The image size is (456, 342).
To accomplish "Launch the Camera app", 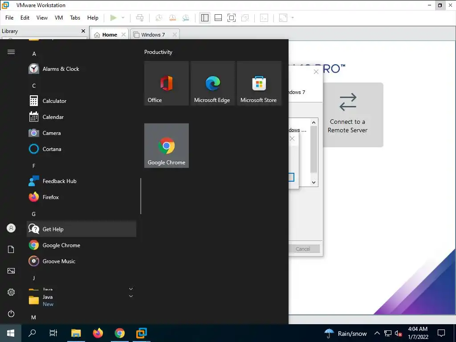I will (x=81, y=133).
